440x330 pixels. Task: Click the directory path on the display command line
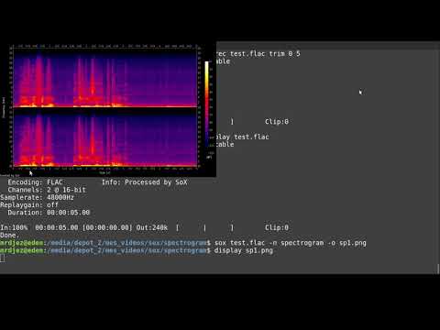(126, 250)
